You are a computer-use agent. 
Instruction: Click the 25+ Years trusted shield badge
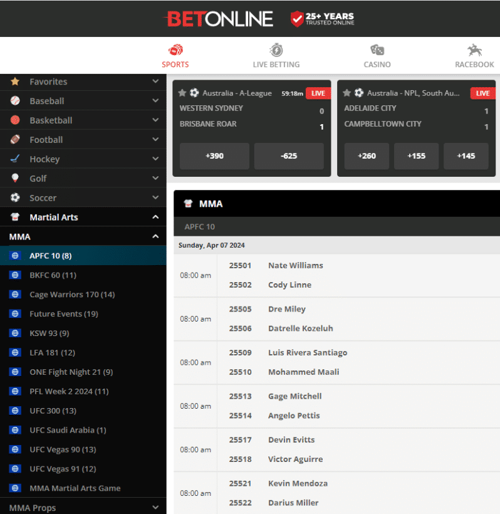point(322,19)
